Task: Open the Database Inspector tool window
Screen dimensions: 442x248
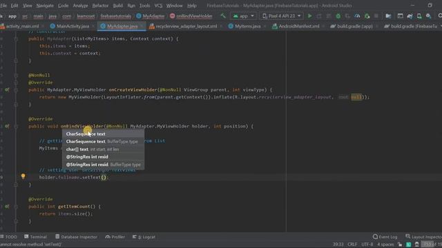Action: [x=76, y=237]
